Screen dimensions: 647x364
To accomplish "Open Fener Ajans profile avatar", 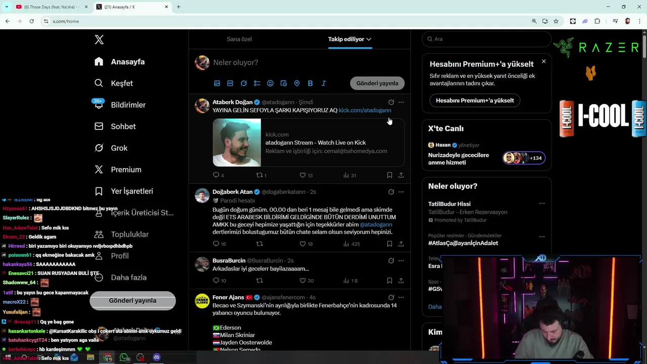I will pyautogui.click(x=202, y=301).
